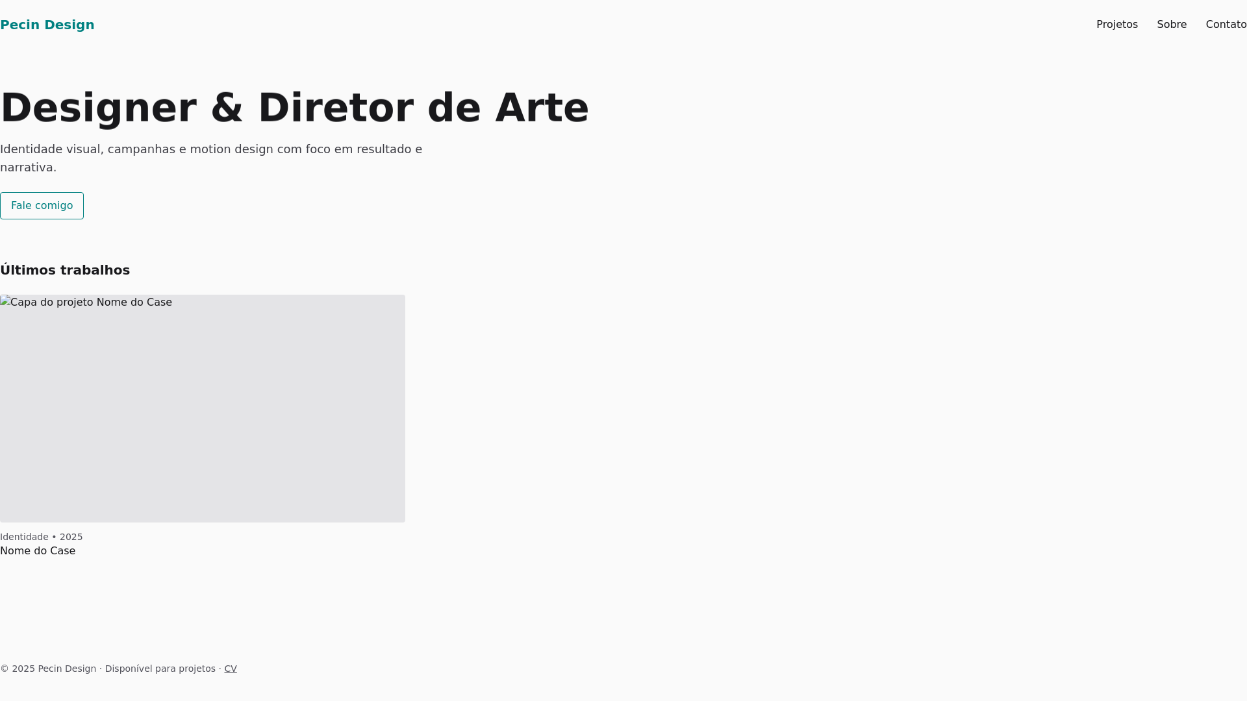The height and width of the screenshot is (701, 1247).
Task: Click the Identidade visual, campanhas subtitle paragraph
Action: pyautogui.click(x=211, y=158)
